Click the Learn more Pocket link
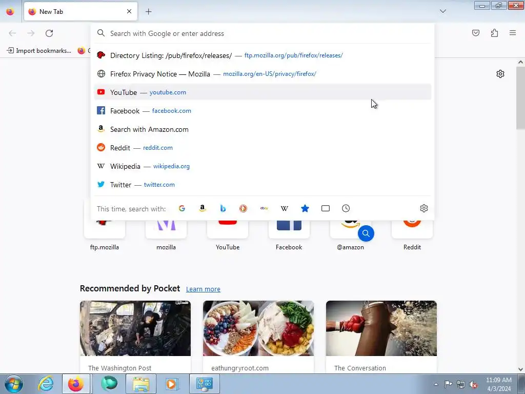The image size is (525, 394). pos(203,289)
